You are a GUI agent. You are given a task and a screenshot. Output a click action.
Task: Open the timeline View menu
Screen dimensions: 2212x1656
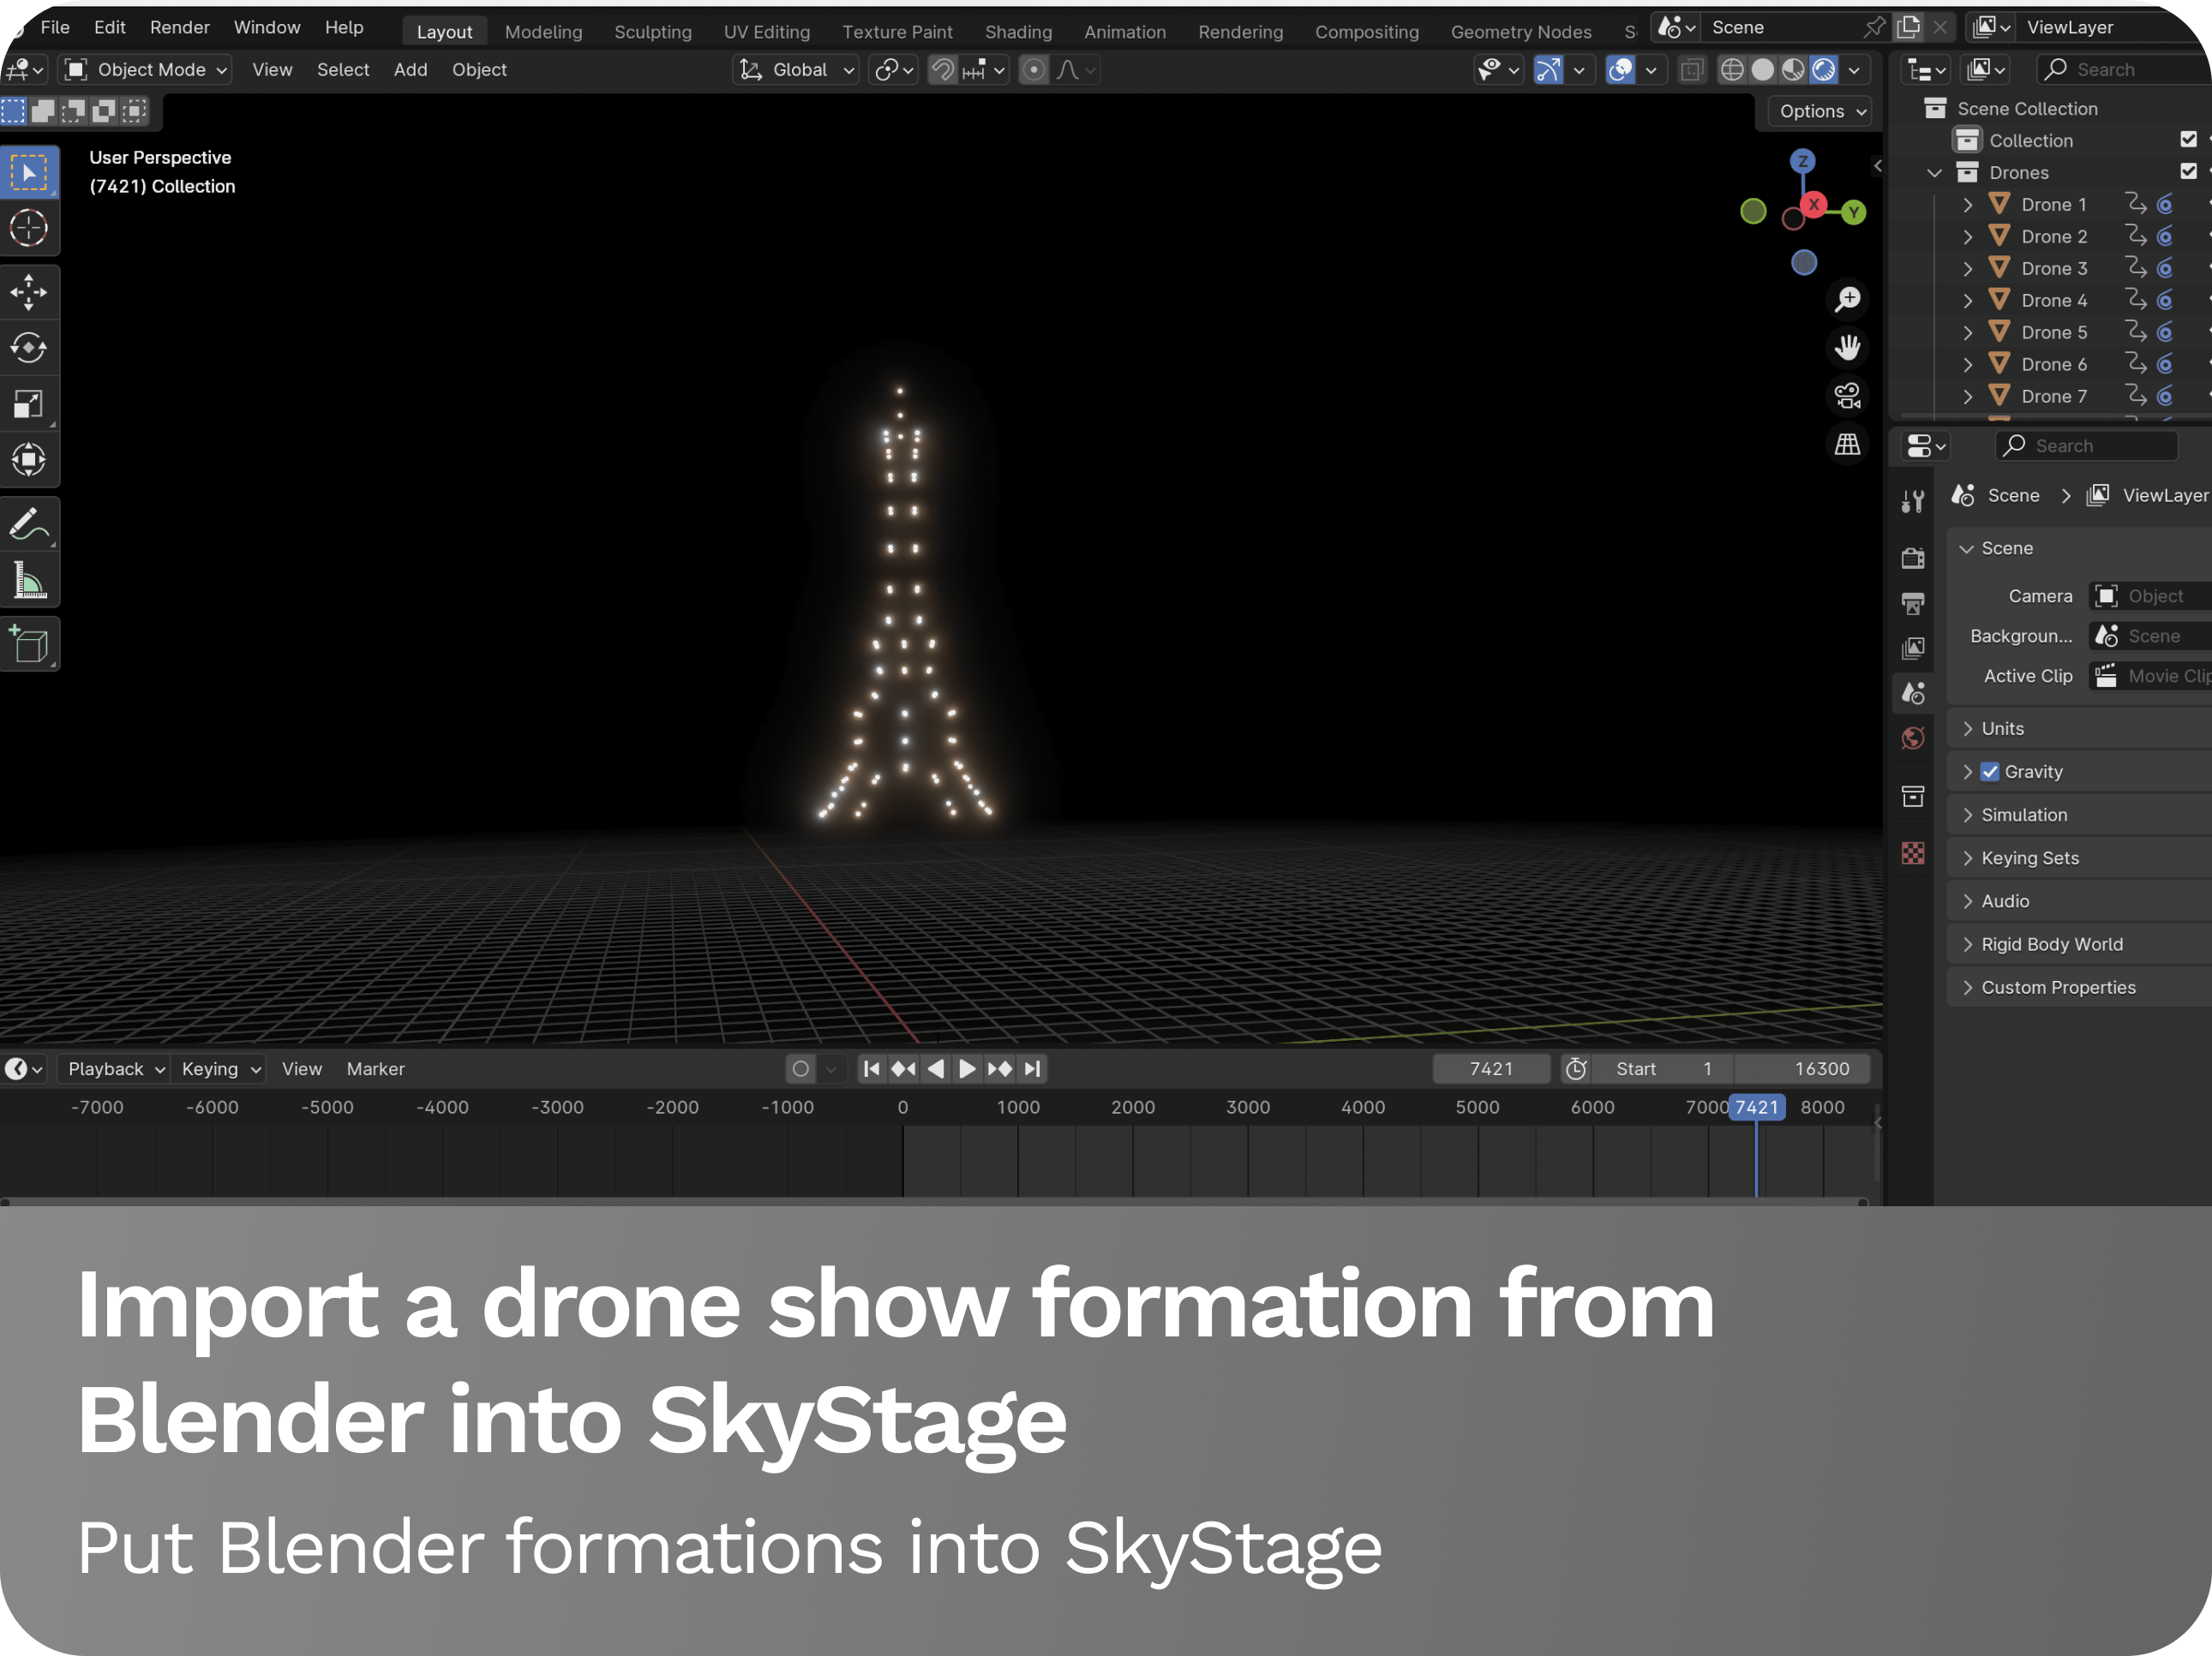coord(302,1068)
